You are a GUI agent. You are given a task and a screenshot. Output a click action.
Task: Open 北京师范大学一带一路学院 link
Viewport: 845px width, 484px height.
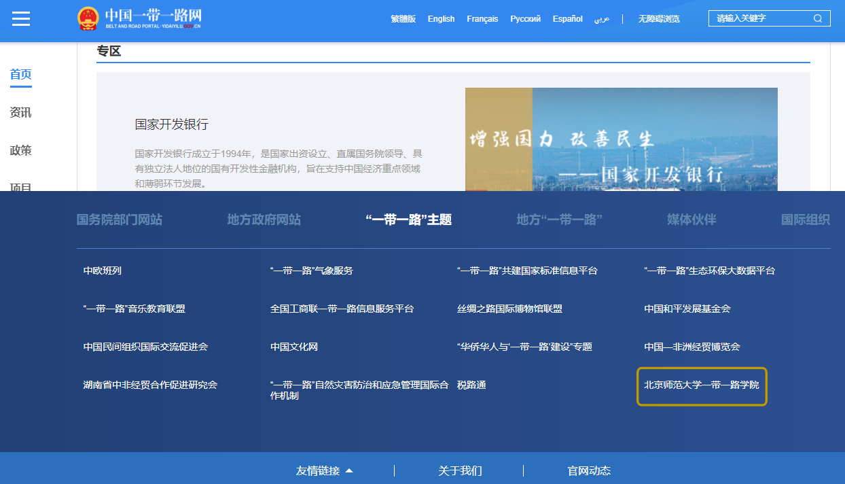[701, 385]
